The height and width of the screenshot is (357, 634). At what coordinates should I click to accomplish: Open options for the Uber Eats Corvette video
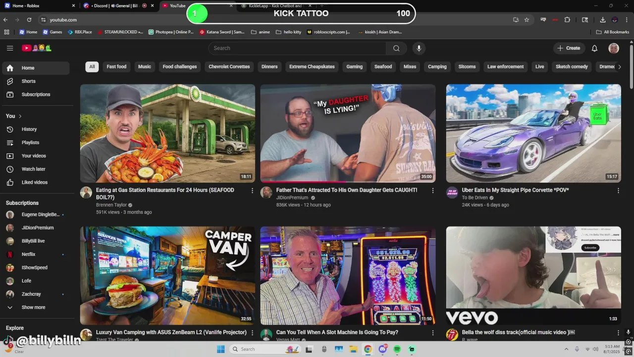tap(618, 190)
